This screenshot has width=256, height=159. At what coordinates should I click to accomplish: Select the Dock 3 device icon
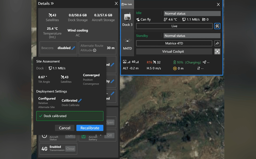coord(127,17)
